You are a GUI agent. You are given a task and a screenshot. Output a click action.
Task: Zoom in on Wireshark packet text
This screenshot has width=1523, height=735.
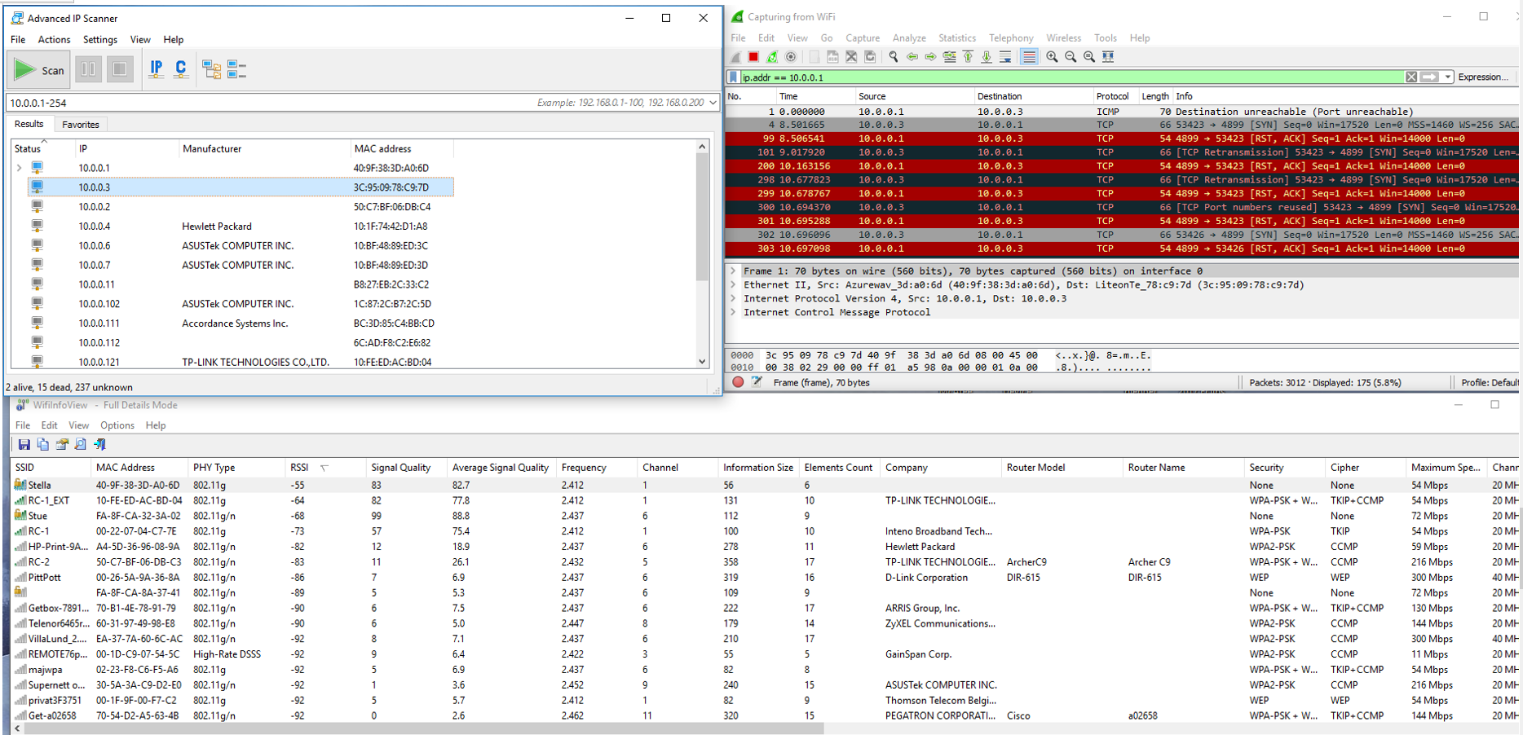coord(1052,57)
